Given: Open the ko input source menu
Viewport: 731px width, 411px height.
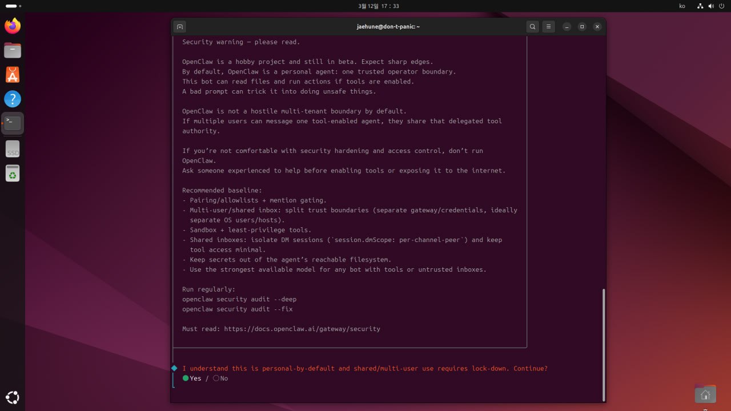Looking at the screenshot, I should click(682, 6).
